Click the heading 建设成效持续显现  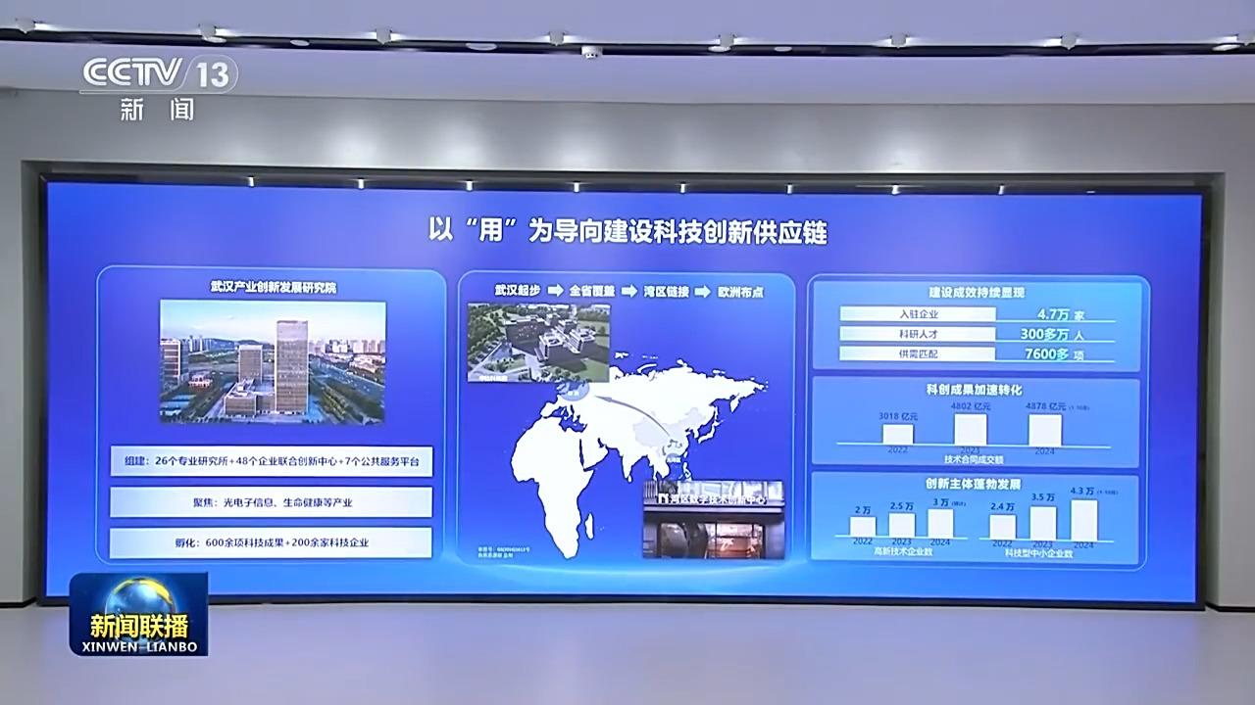coord(977,292)
